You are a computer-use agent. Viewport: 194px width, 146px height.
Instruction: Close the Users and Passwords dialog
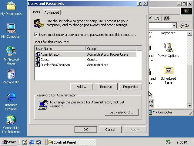[x=145, y=4]
